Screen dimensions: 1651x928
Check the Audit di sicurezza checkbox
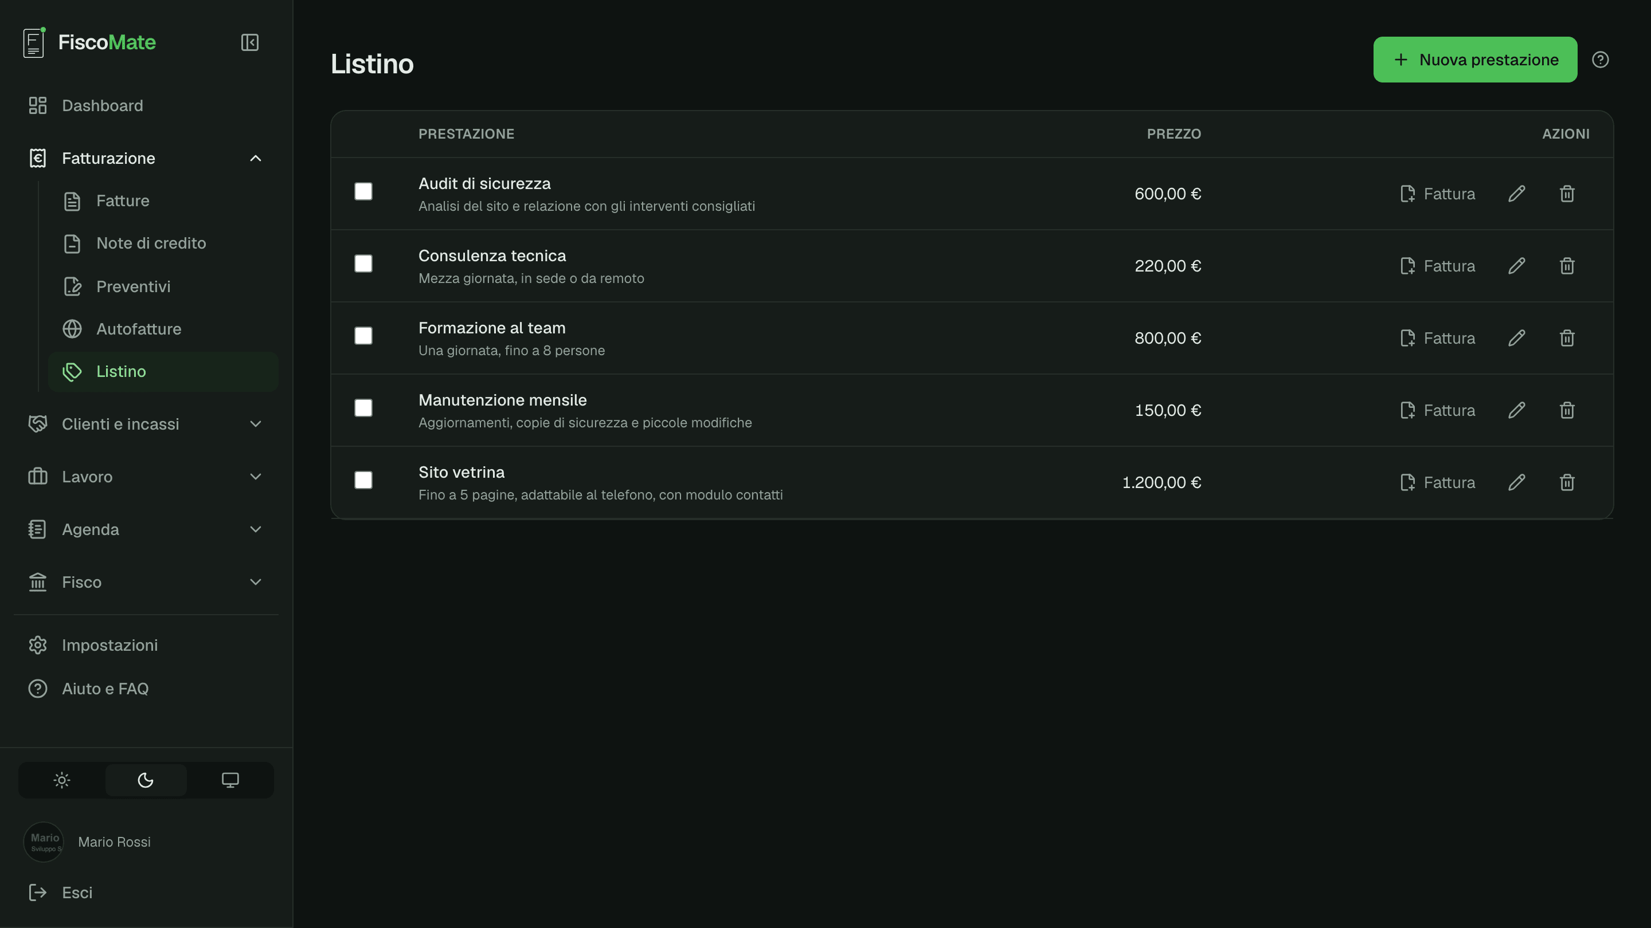click(363, 191)
